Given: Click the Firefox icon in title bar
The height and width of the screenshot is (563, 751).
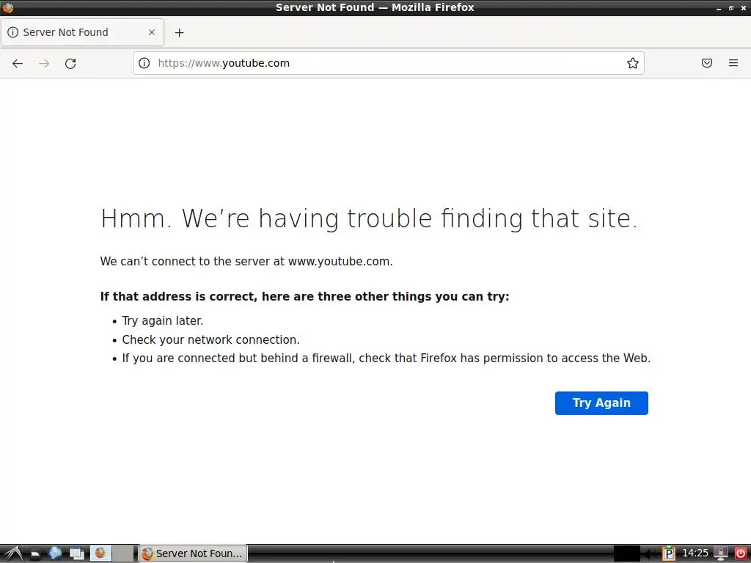Looking at the screenshot, I should click(x=7, y=7).
